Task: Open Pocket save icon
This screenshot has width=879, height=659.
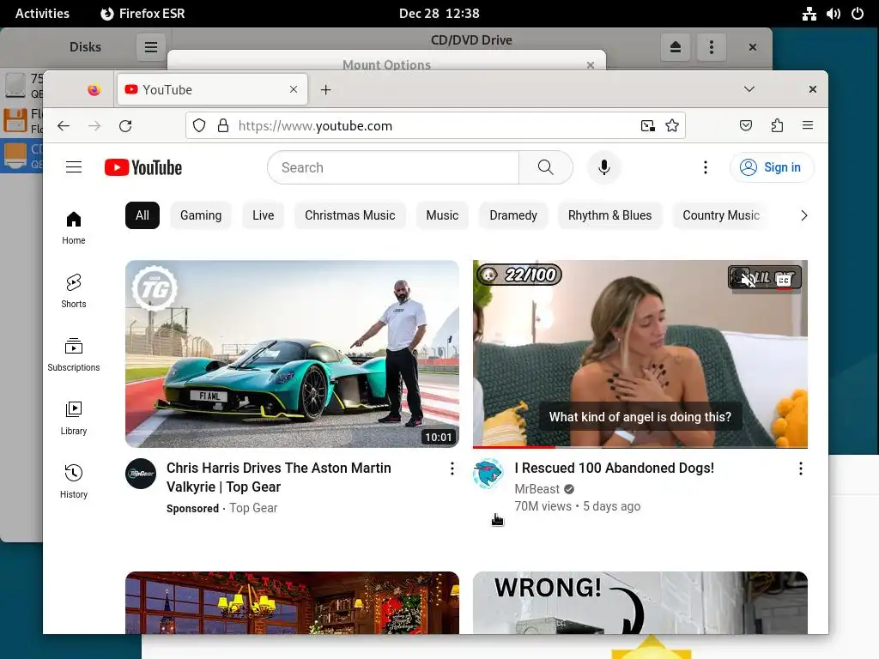Action: tap(746, 125)
